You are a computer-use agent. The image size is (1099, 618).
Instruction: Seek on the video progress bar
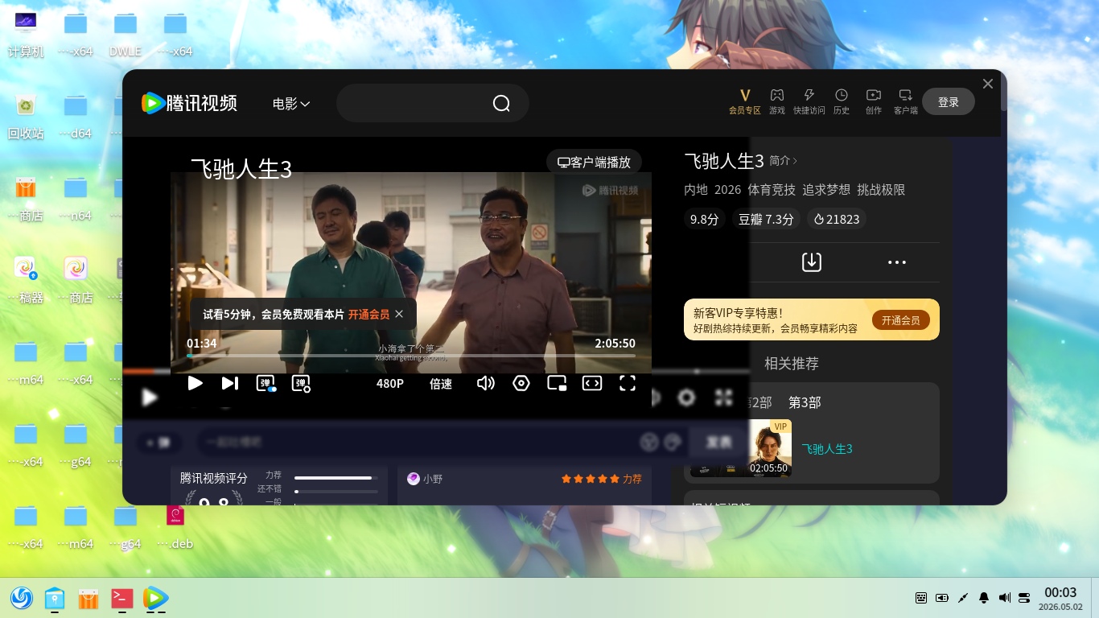[411, 356]
